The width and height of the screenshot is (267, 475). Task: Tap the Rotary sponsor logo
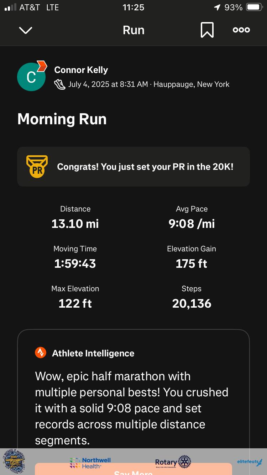click(x=173, y=462)
